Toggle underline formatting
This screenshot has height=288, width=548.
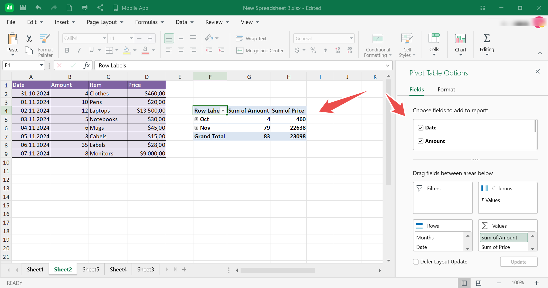click(x=91, y=50)
